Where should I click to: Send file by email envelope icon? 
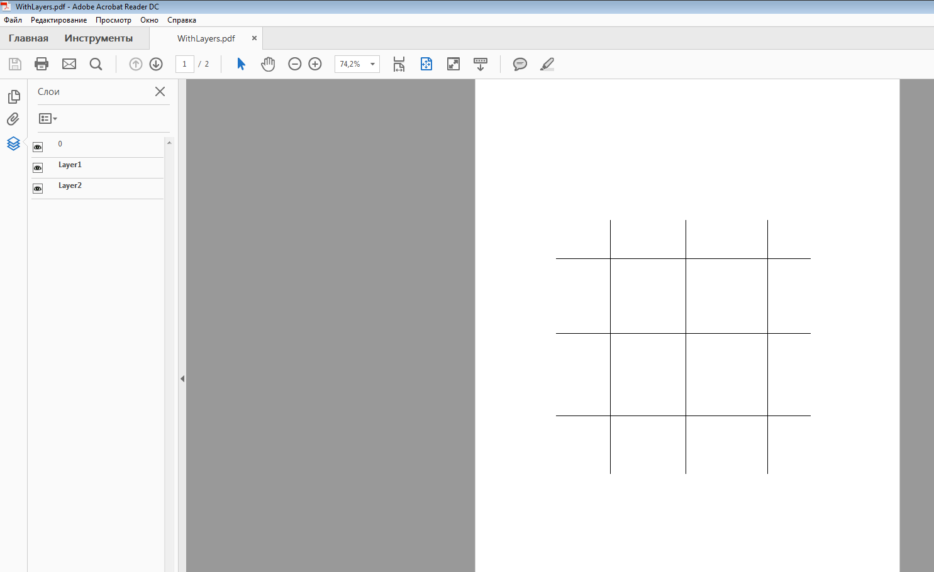(69, 64)
